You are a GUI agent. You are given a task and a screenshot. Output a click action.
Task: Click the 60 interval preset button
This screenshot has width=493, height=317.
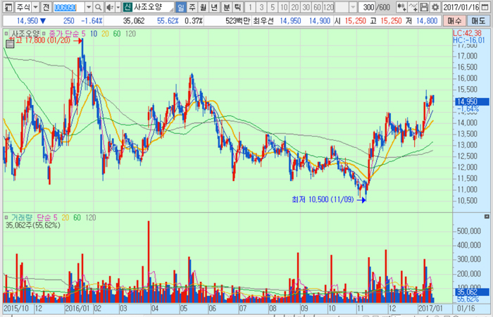316,7
